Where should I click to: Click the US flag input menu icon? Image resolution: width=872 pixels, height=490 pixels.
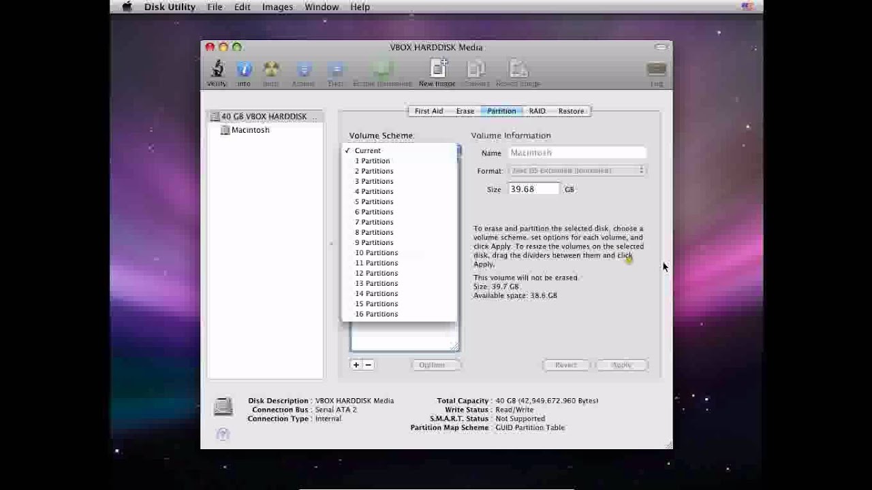(x=747, y=7)
